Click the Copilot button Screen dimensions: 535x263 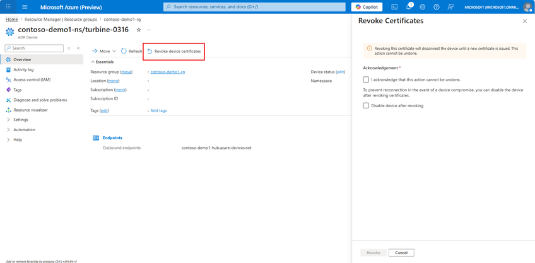tap(367, 7)
